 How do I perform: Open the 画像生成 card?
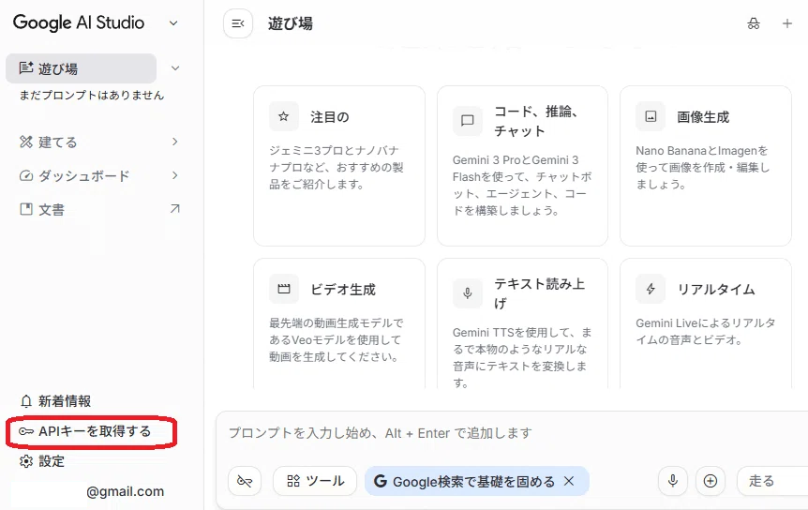pyautogui.click(x=706, y=166)
